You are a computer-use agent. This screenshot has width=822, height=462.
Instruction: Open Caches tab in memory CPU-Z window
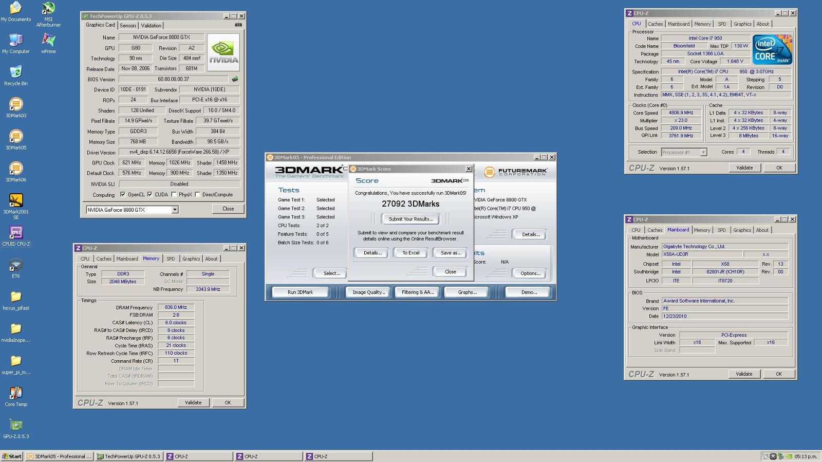coord(104,259)
